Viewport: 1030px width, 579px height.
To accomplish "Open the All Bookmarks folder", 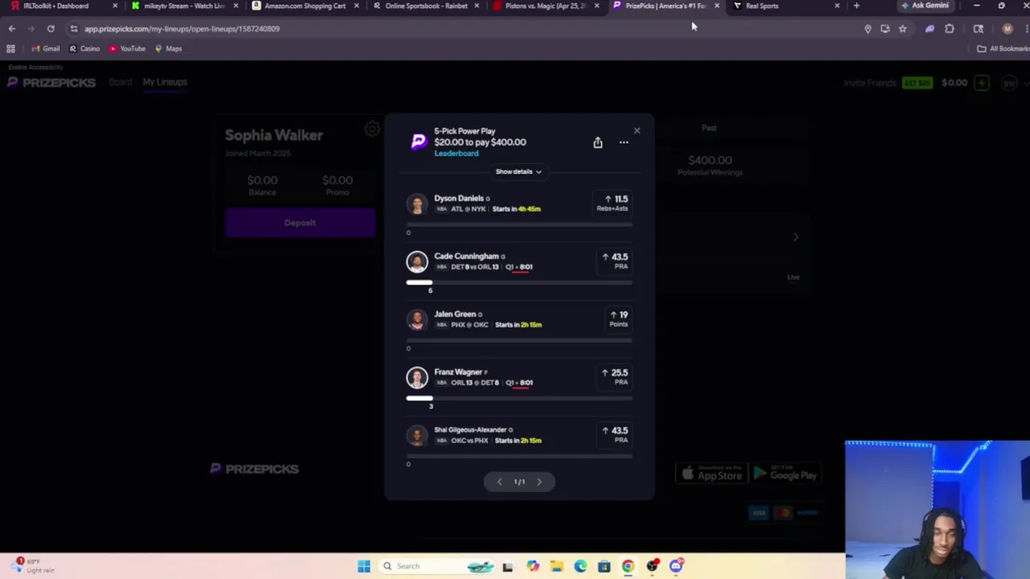I will coord(1003,49).
